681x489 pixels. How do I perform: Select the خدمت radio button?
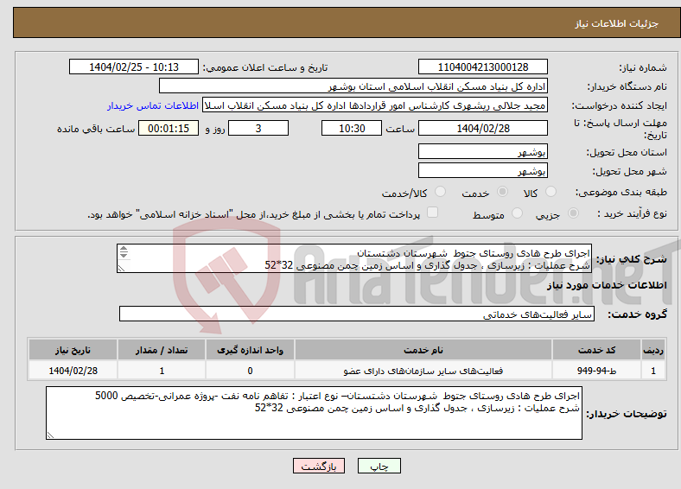502,192
